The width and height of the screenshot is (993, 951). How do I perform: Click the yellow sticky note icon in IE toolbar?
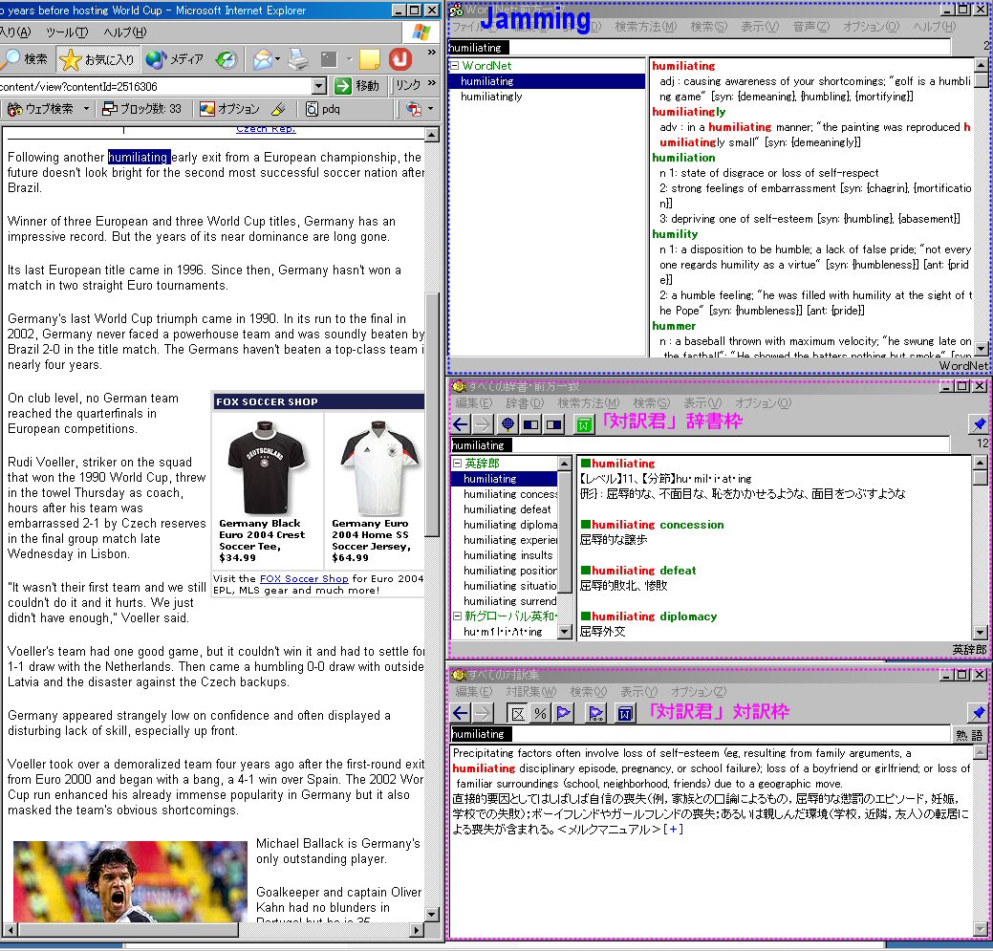(x=369, y=59)
